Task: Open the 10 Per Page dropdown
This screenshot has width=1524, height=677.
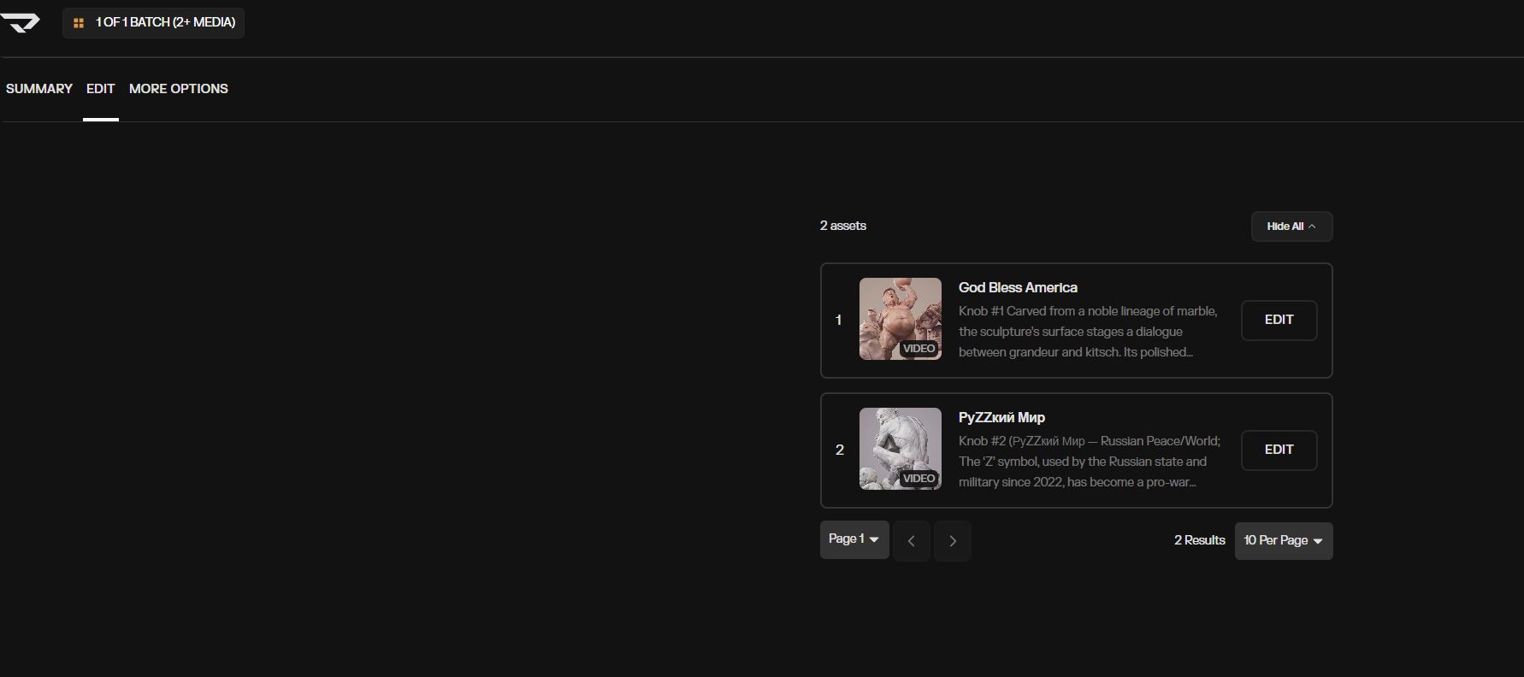Action: pyautogui.click(x=1283, y=541)
